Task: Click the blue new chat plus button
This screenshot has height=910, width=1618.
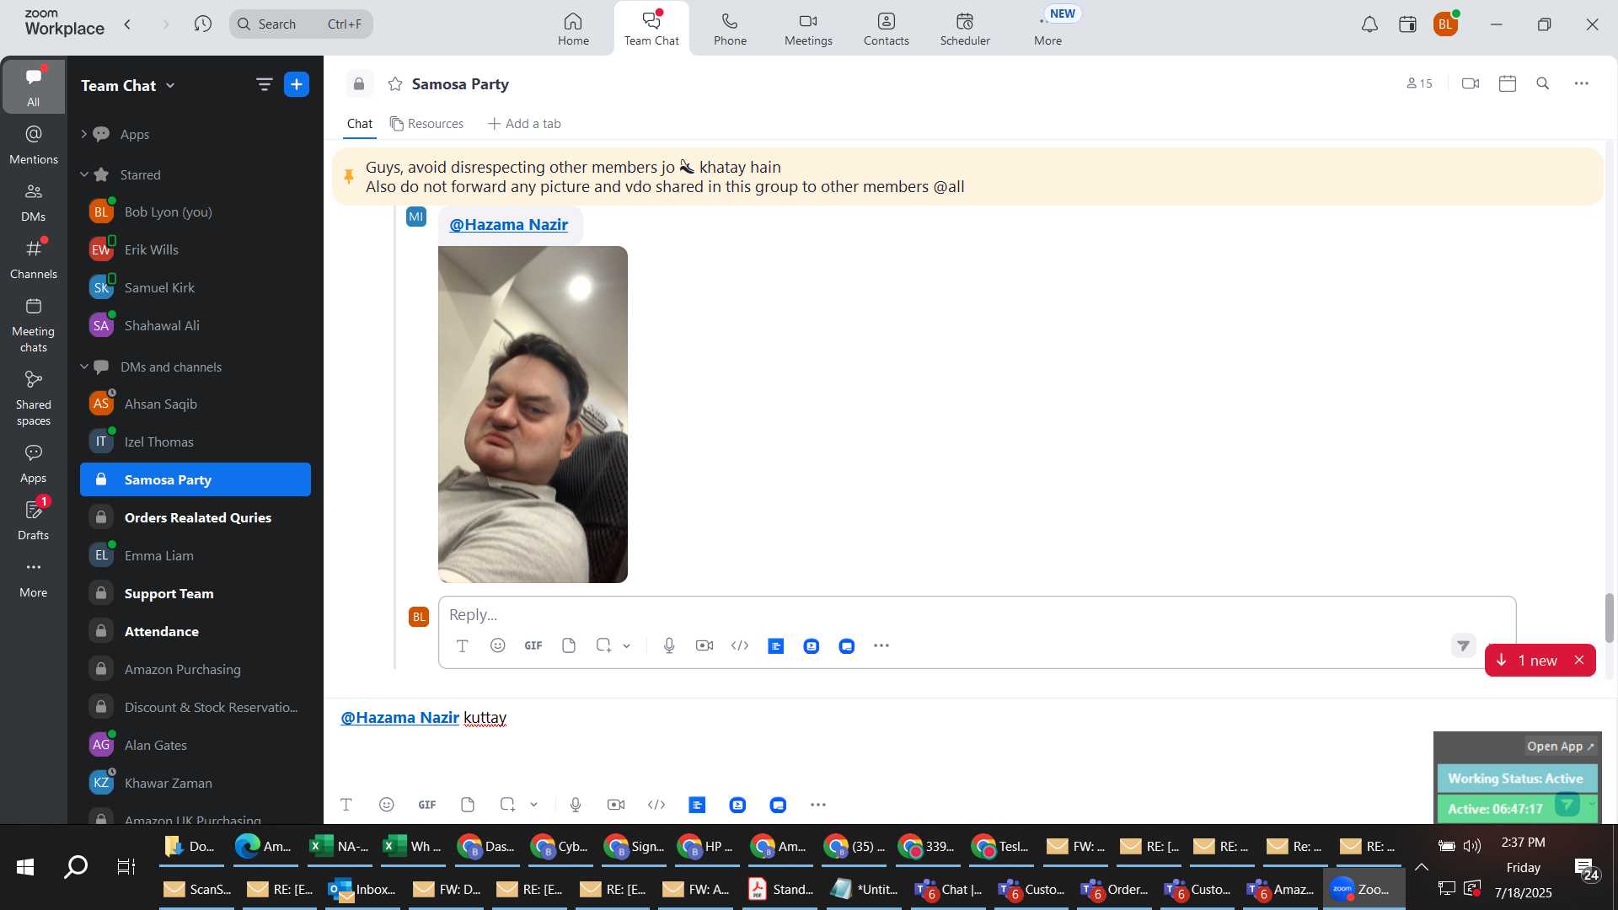Action: [297, 84]
